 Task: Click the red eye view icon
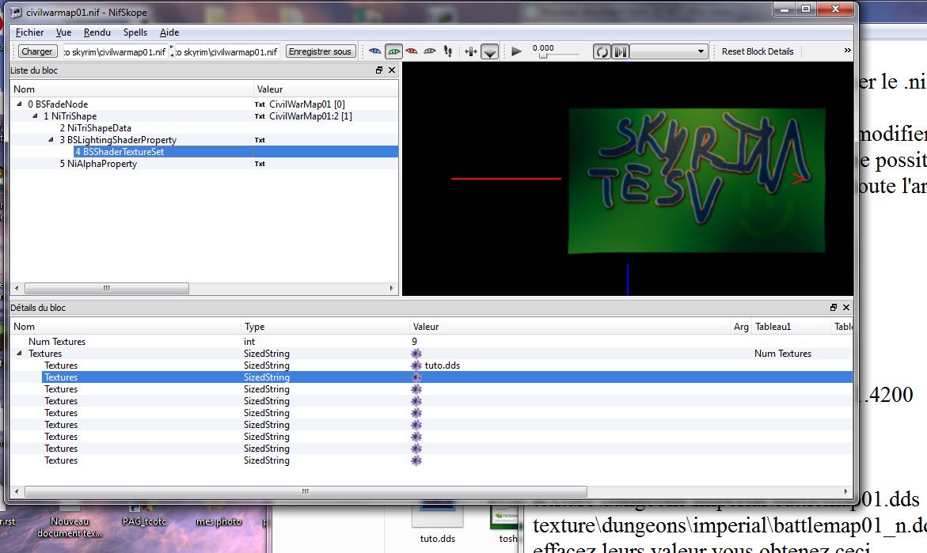(412, 51)
